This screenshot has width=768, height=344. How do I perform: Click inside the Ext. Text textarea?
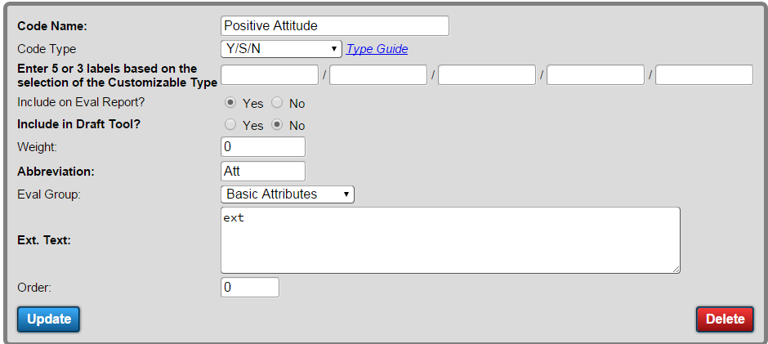[x=450, y=240]
